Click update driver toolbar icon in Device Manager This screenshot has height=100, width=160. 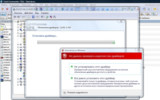(47, 17)
